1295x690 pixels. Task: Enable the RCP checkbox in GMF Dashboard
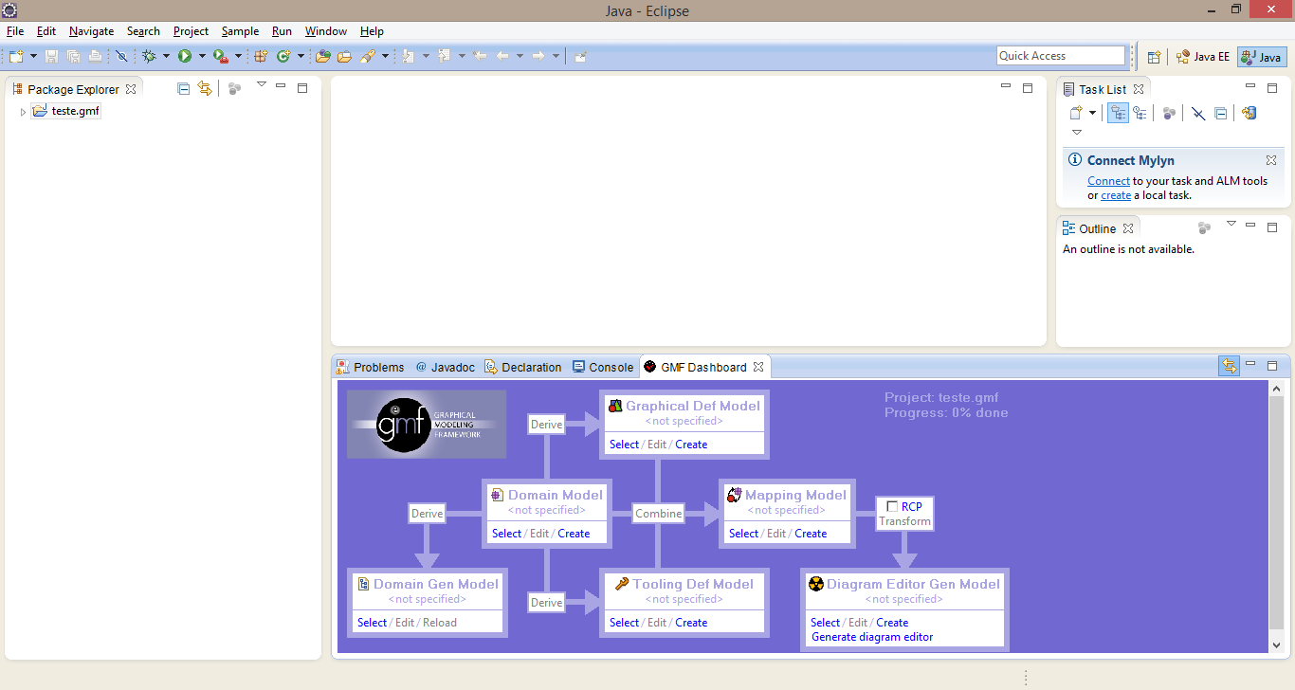(x=892, y=506)
